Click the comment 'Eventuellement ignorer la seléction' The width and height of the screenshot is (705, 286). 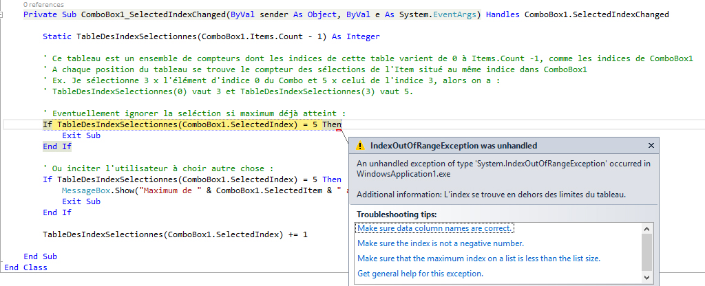[x=195, y=113]
